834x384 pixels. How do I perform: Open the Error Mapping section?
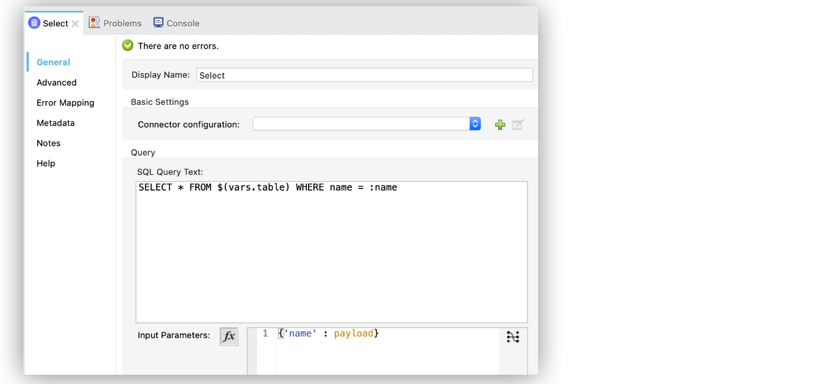(x=65, y=103)
